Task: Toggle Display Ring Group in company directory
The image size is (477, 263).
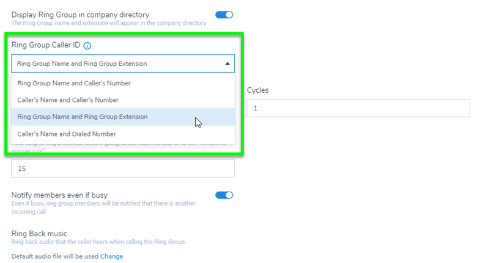Action: point(224,15)
